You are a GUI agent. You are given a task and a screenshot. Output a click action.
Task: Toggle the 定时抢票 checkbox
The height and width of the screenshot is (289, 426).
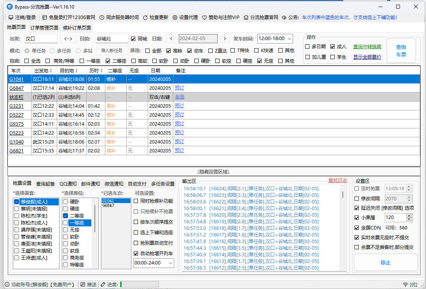(357, 188)
